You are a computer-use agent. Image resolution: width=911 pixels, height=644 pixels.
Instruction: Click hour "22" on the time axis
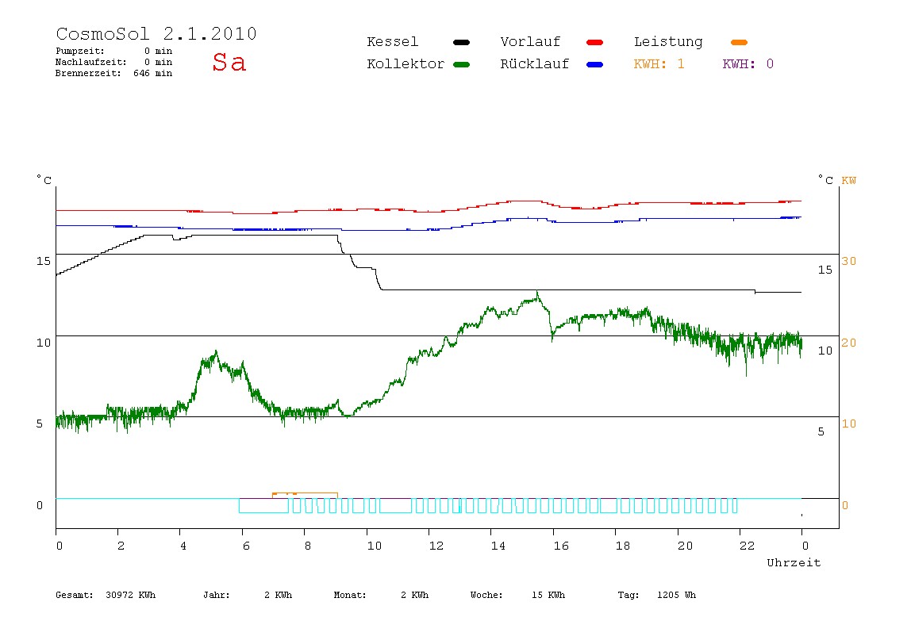click(748, 546)
